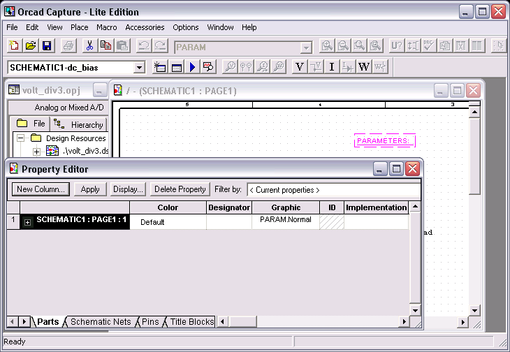Save the design with the floppy disk icon
510x352 pixels.
click(47, 46)
